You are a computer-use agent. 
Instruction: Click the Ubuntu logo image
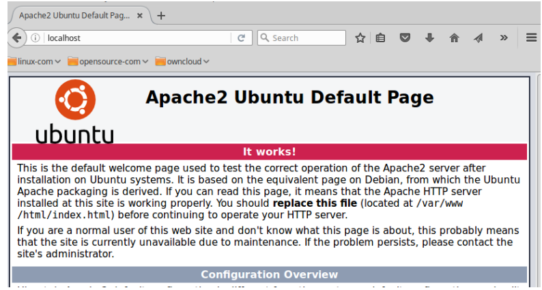(74, 111)
